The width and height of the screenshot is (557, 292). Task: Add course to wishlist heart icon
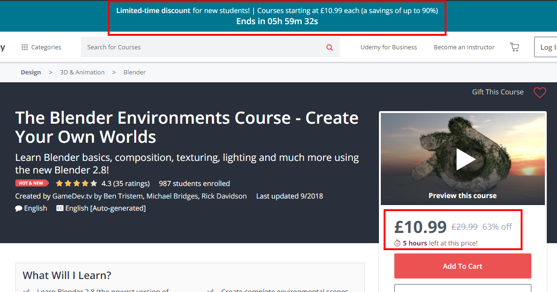click(540, 93)
